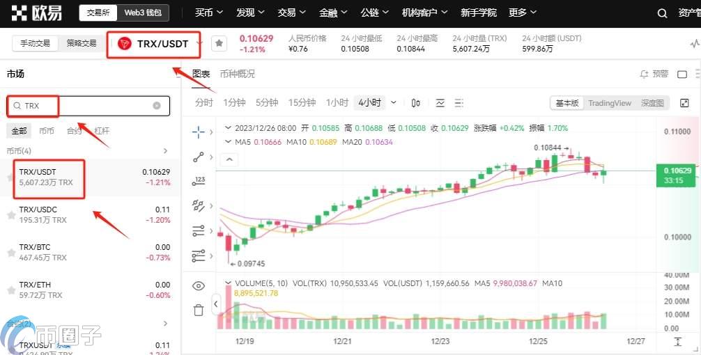Open the lower sliders settings tool

(x=198, y=255)
